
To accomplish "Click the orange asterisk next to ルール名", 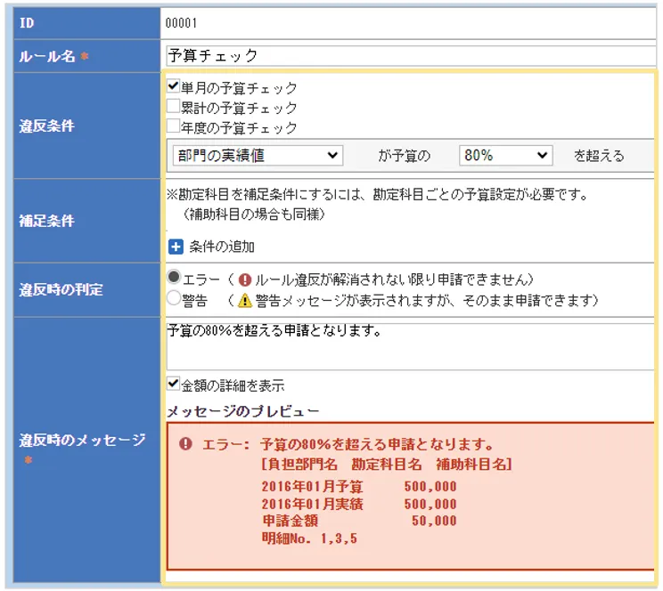I will pyautogui.click(x=86, y=57).
